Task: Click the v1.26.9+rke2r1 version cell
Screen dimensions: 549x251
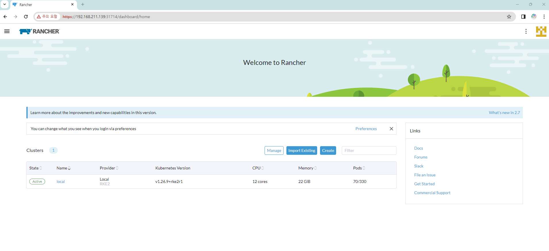Action: pyautogui.click(x=169, y=182)
